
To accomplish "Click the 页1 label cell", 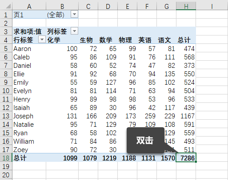I will coord(29,15).
